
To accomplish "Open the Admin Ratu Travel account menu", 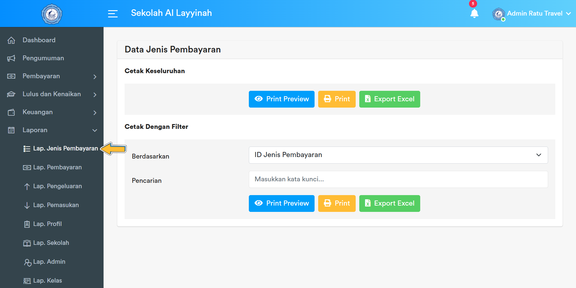I will pos(534,13).
